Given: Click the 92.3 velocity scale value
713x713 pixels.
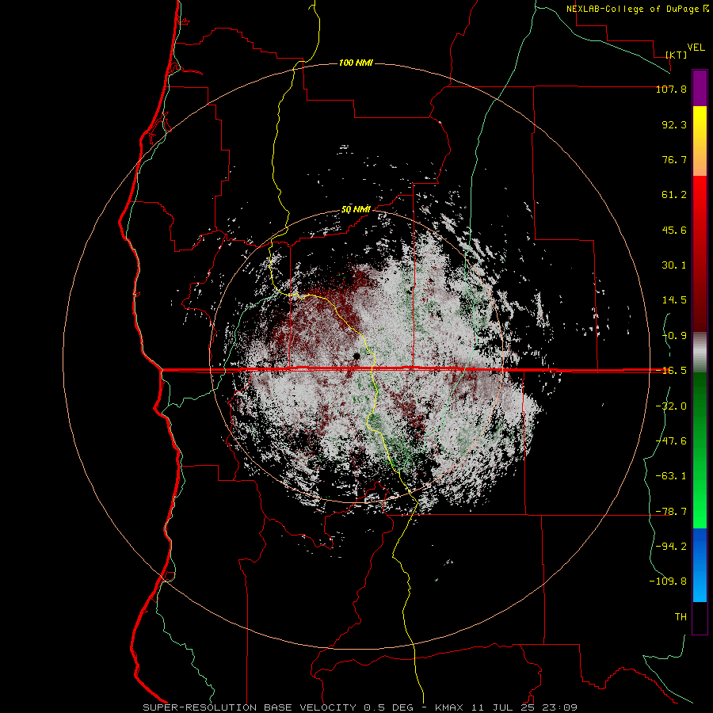Looking at the screenshot, I should tap(674, 124).
